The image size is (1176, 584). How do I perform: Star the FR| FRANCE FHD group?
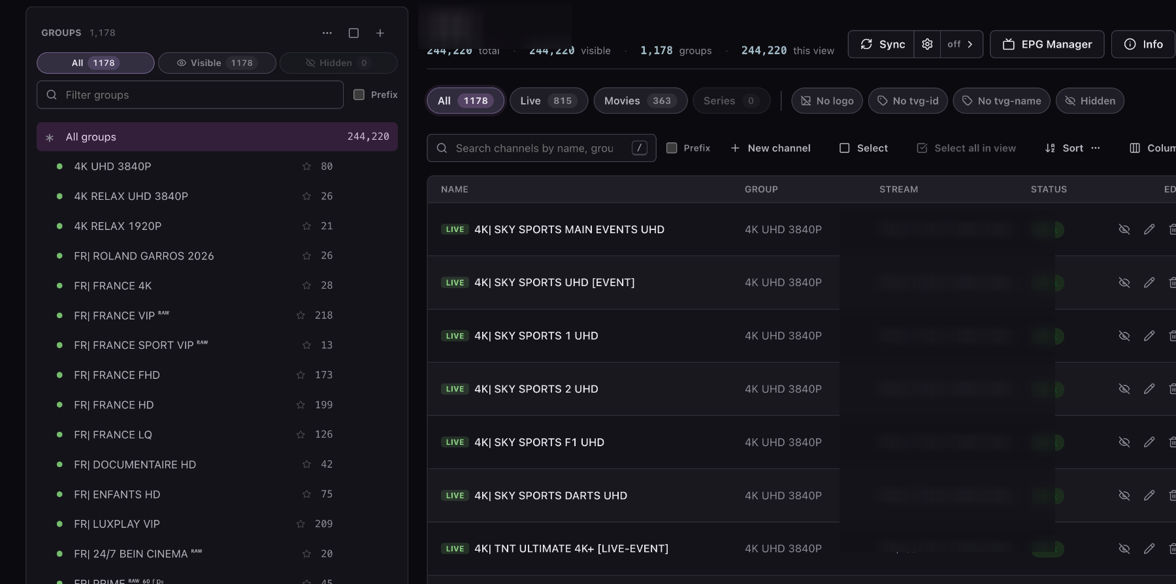[301, 375]
